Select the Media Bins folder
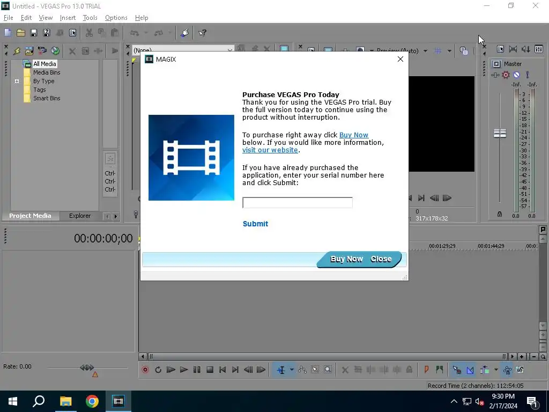The width and height of the screenshot is (549, 412). (x=47, y=72)
